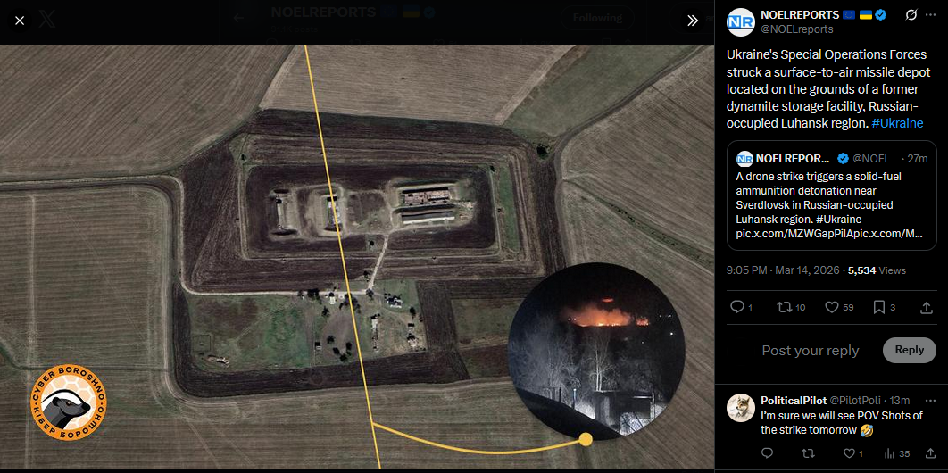Close the media viewer with the X icon
The width and height of the screenshot is (948, 473).
pos(20,21)
